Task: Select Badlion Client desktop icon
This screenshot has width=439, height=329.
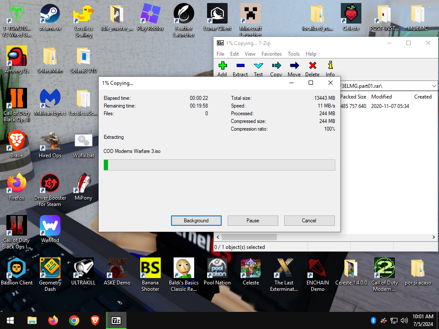Action: pos(17,272)
